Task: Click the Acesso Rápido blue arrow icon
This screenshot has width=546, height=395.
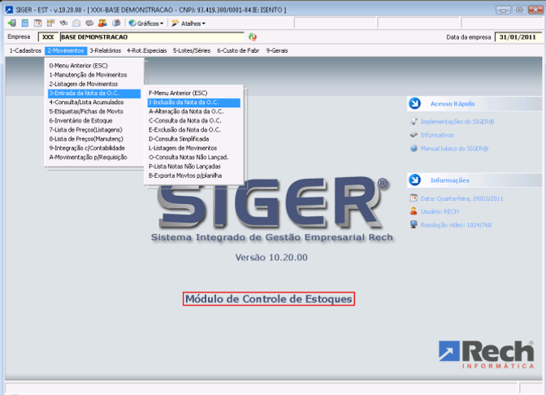Action: pos(414,103)
